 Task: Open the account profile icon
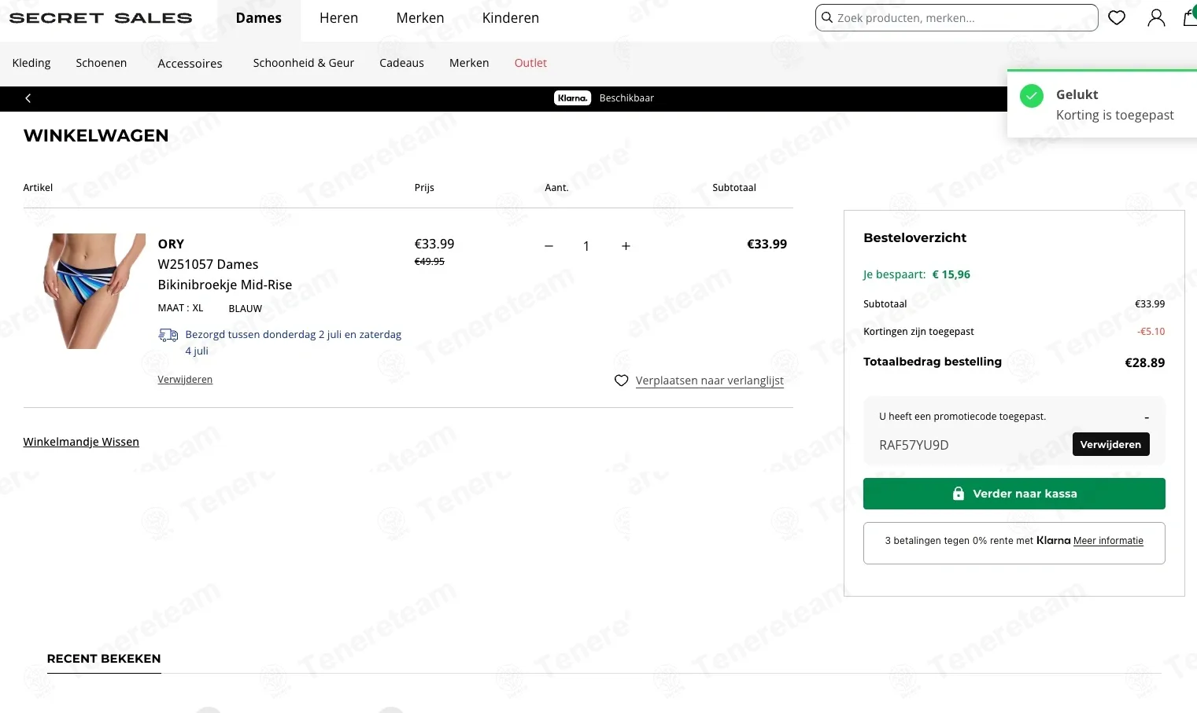point(1156,17)
